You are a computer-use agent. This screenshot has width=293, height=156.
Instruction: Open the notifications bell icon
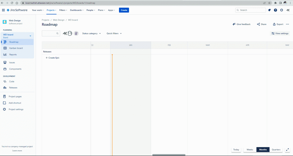269,10
